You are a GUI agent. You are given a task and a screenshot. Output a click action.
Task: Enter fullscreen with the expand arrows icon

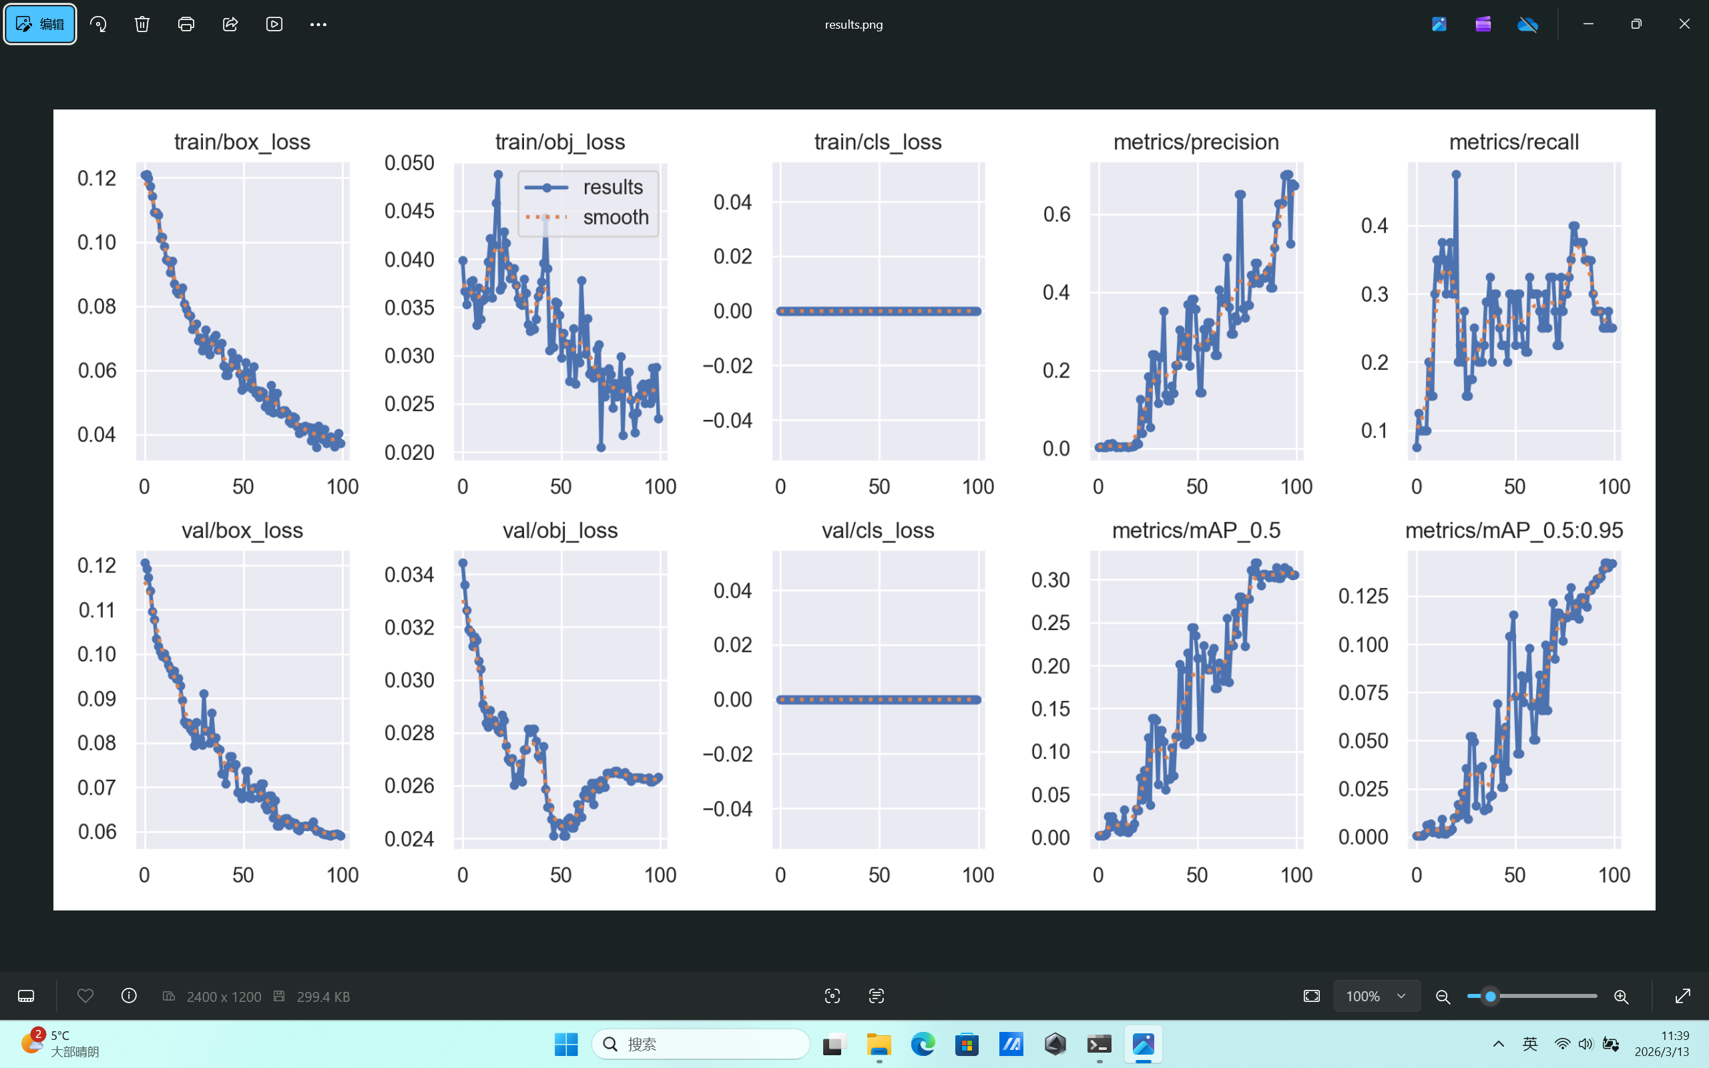click(1683, 996)
